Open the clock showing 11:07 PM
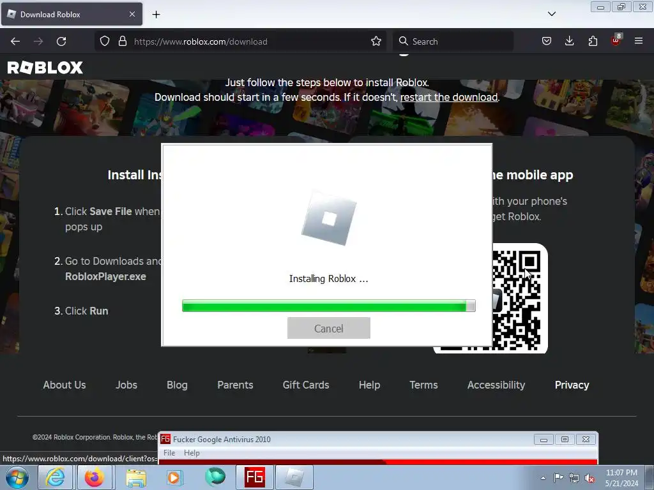Screen dimensions: 654x490 tap(621, 478)
